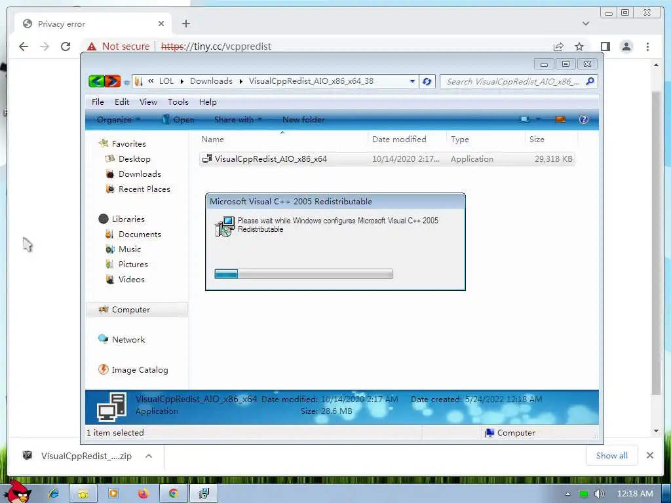The image size is (671, 503).
Task: Open the Tools menu
Action: [x=178, y=102]
